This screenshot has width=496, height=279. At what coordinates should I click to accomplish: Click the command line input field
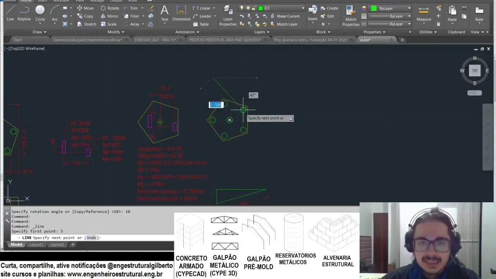click(93, 238)
